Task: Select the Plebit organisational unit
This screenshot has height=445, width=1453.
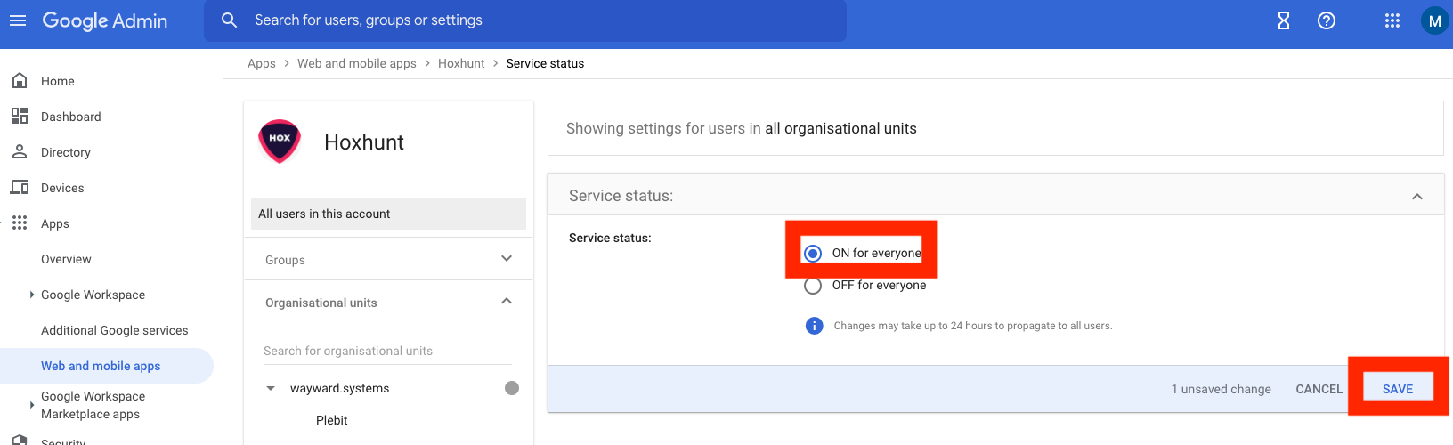Action: coord(332,420)
